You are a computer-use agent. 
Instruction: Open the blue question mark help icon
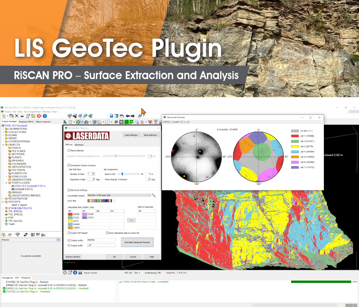[x=45, y=116]
